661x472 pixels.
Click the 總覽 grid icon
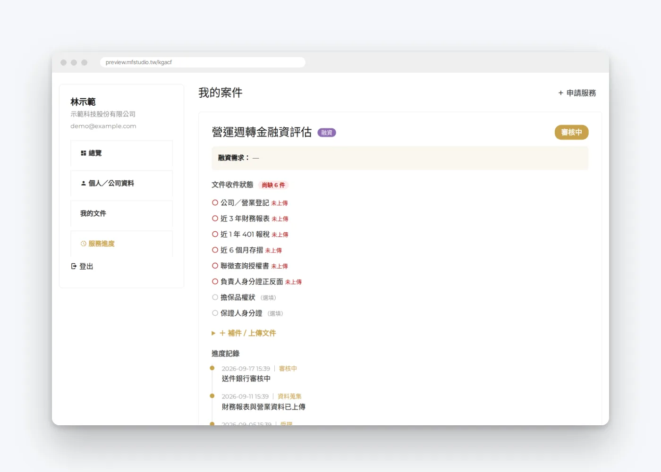tap(83, 153)
